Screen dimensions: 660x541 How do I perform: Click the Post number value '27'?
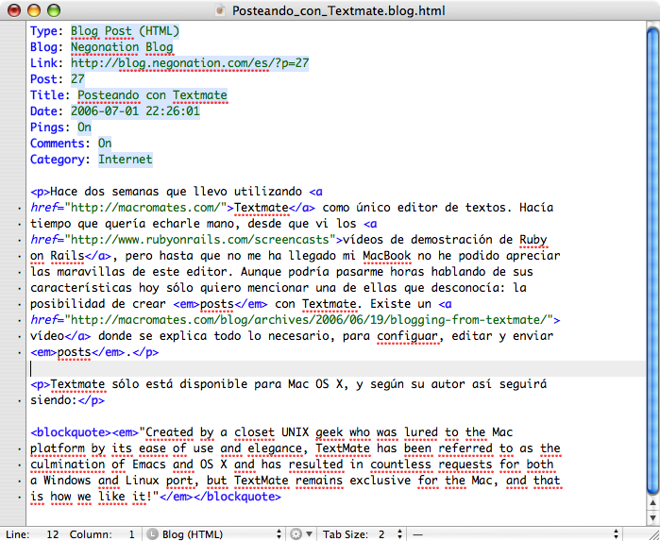click(x=77, y=79)
